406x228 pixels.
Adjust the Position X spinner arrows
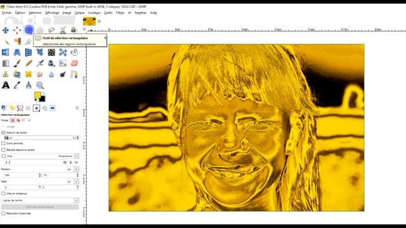pos(39,175)
